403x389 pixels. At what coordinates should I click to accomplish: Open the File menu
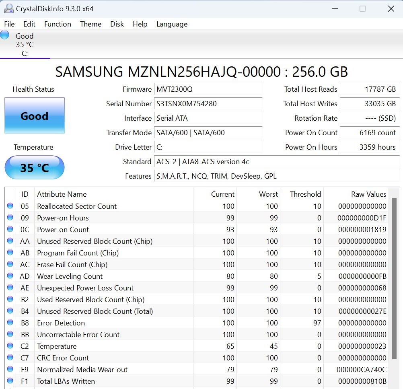[9, 24]
